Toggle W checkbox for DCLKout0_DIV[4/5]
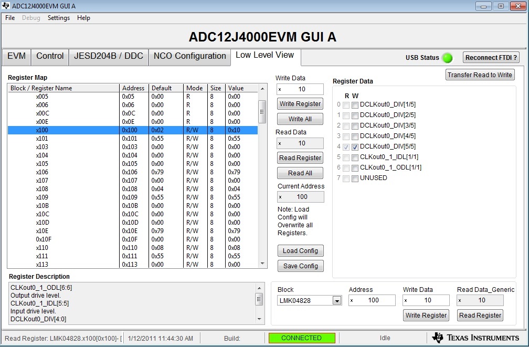 (x=355, y=136)
